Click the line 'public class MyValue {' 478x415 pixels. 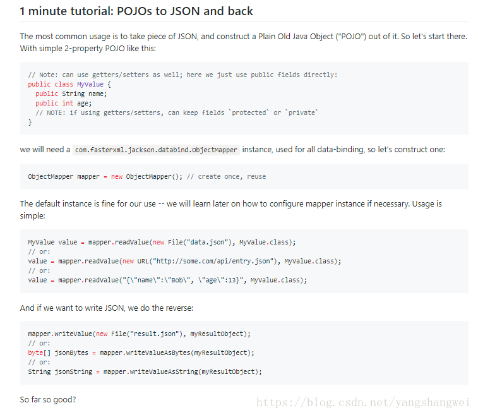pyautogui.click(x=69, y=84)
